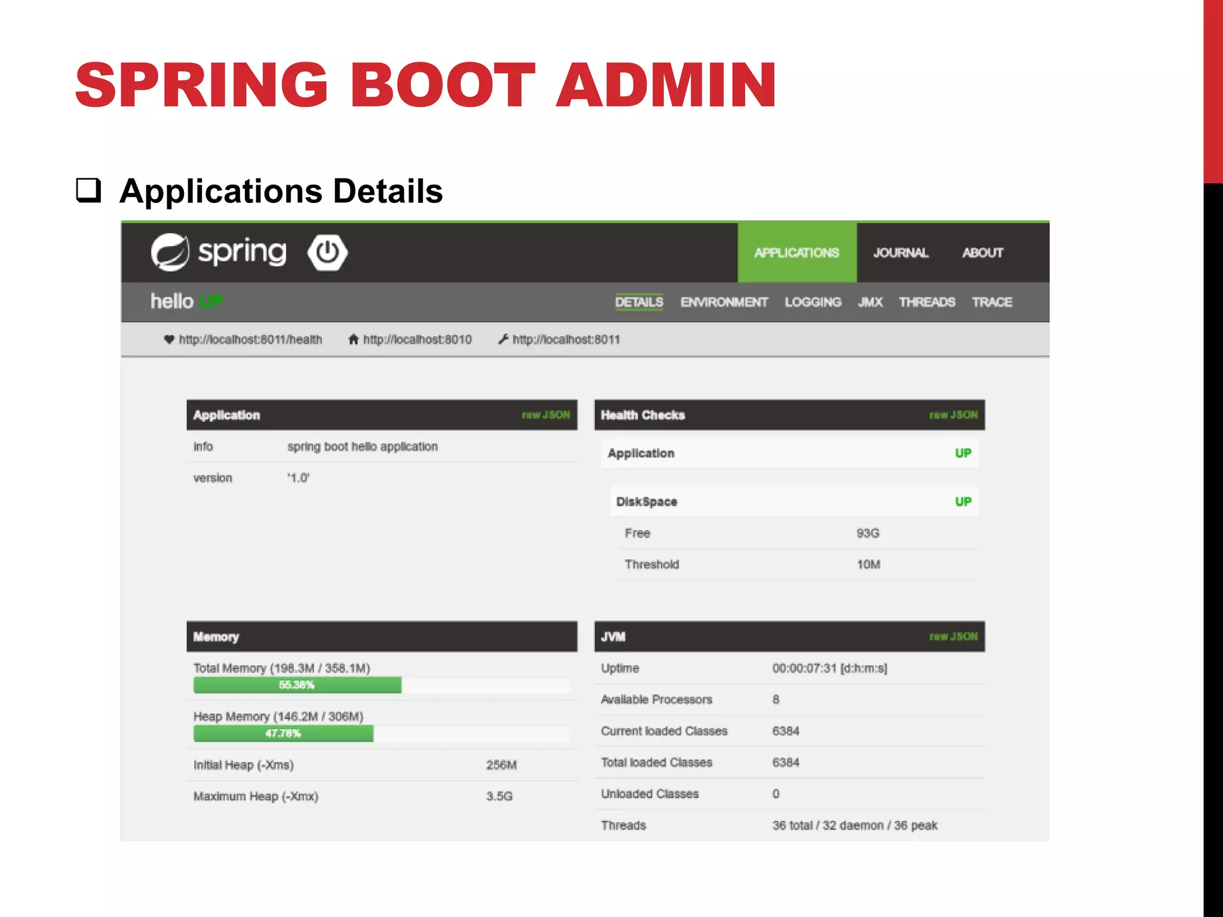The width and height of the screenshot is (1223, 917).
Task: Open the Journal tab
Action: [x=901, y=253]
